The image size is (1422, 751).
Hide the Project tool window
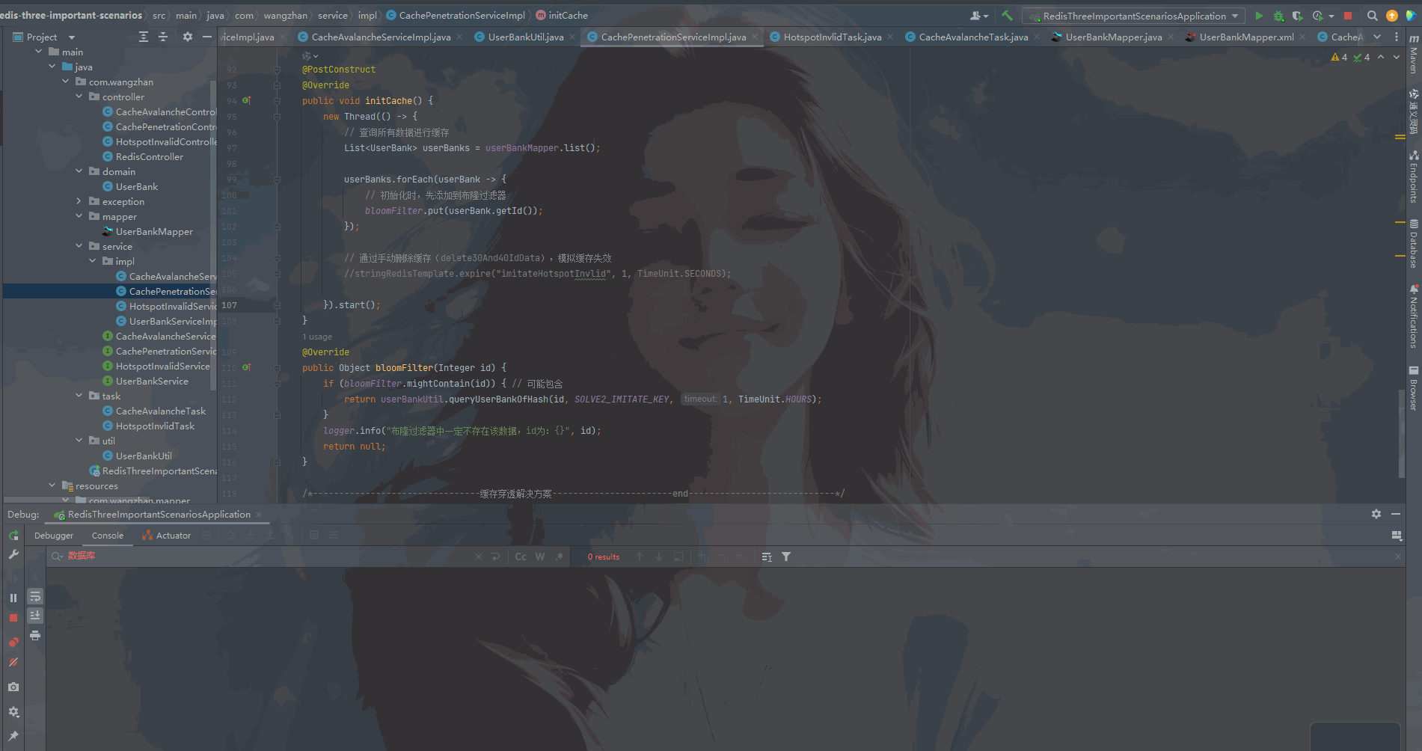click(207, 37)
